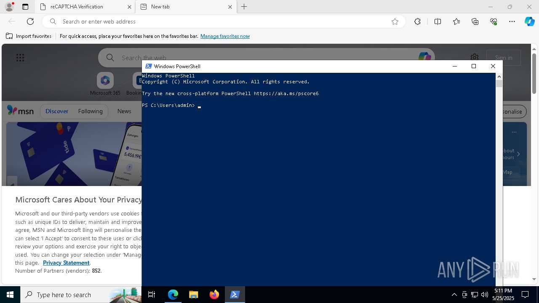Open the Edge profile avatar icon
This screenshot has height=303, width=539.
point(9,7)
